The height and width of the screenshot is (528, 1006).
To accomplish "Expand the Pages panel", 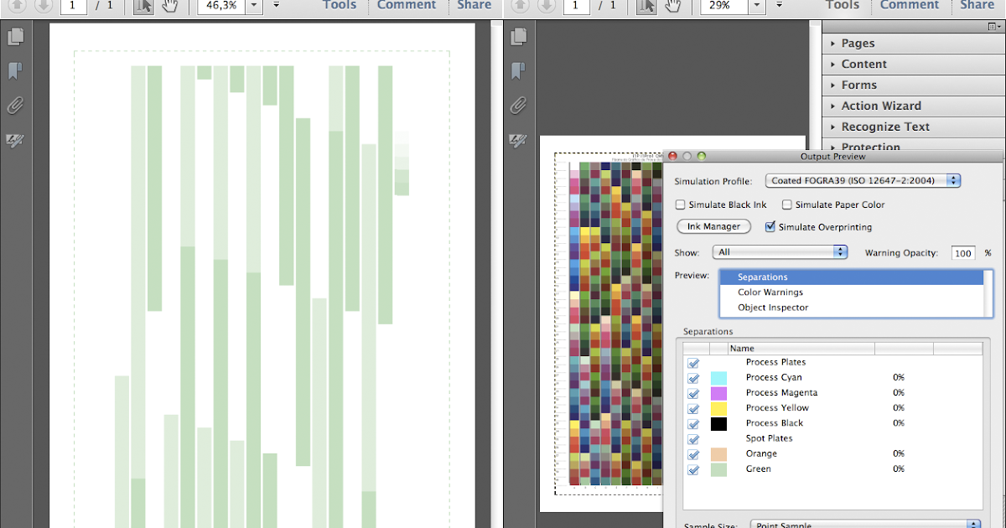I will (913, 43).
